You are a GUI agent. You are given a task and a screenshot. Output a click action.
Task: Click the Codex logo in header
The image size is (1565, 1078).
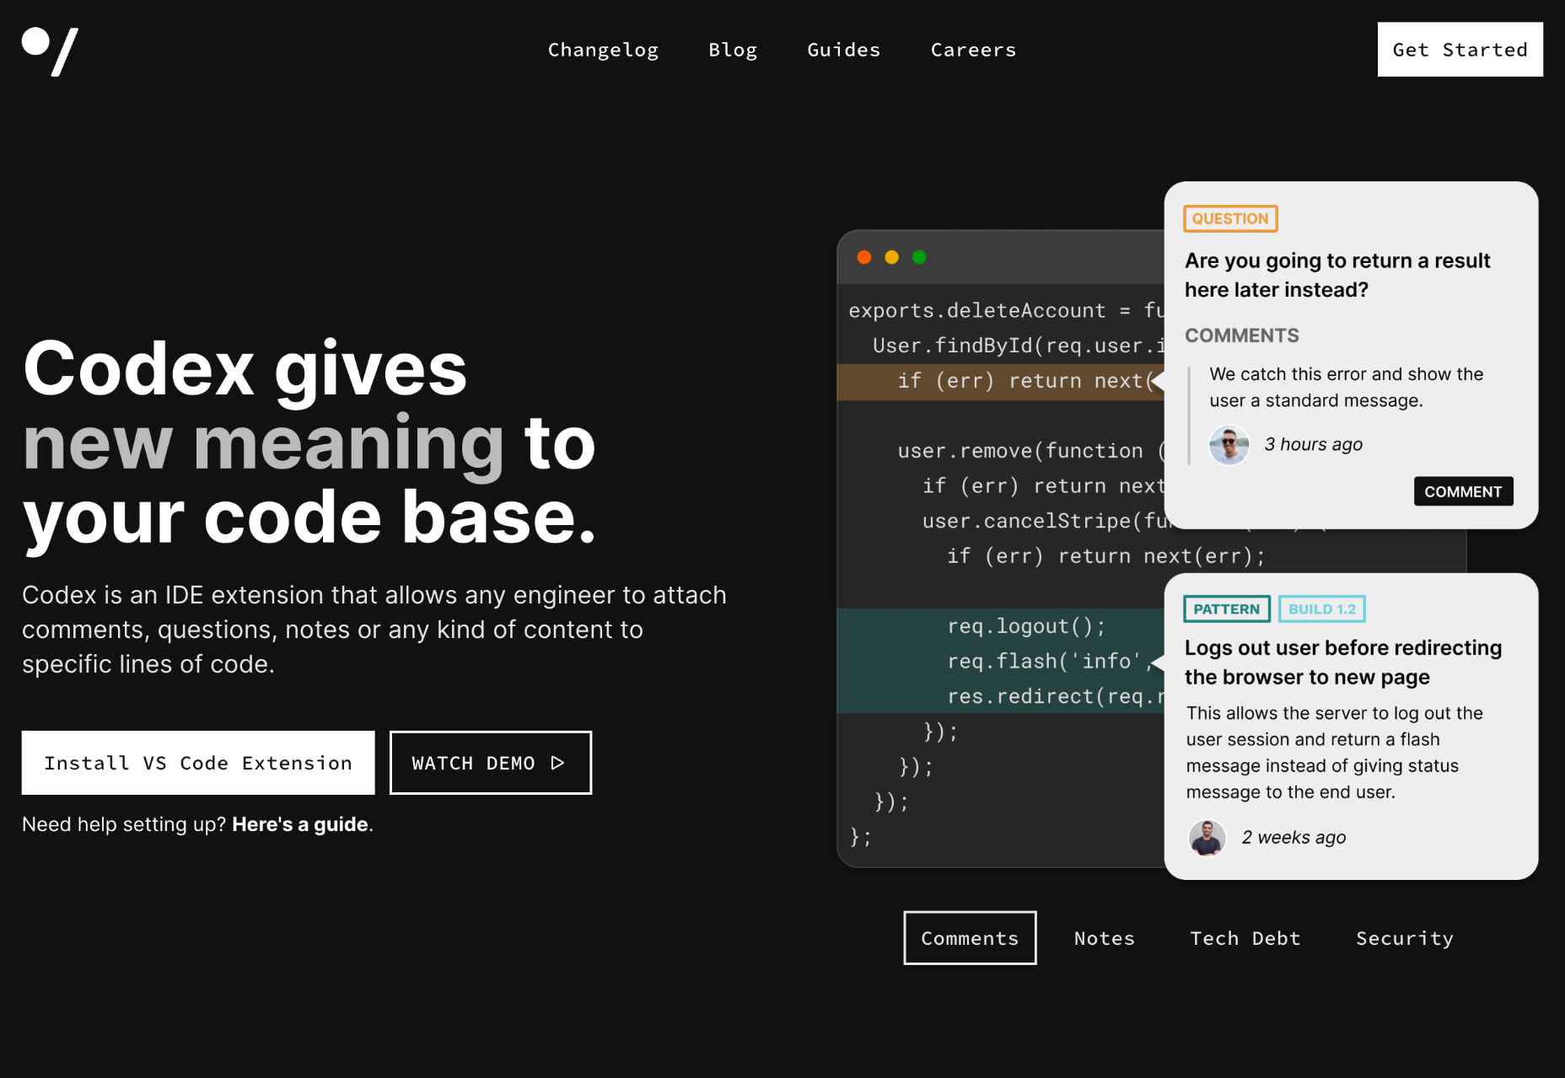(50, 51)
